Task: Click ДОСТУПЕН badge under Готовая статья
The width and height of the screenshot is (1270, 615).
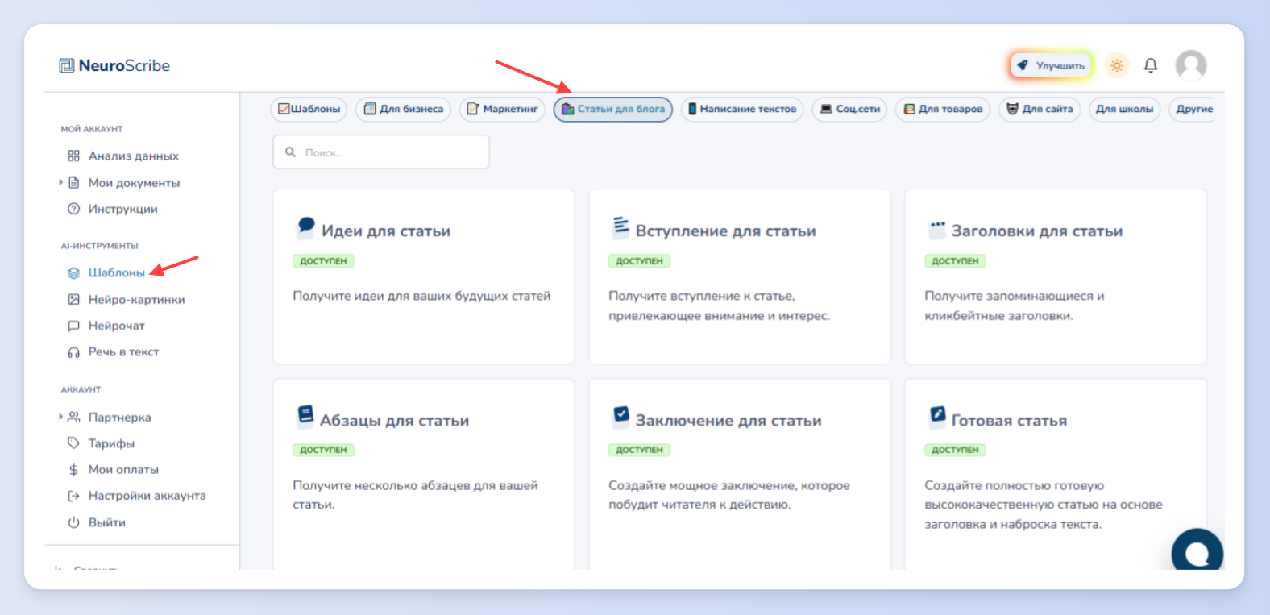Action: pyautogui.click(x=955, y=450)
